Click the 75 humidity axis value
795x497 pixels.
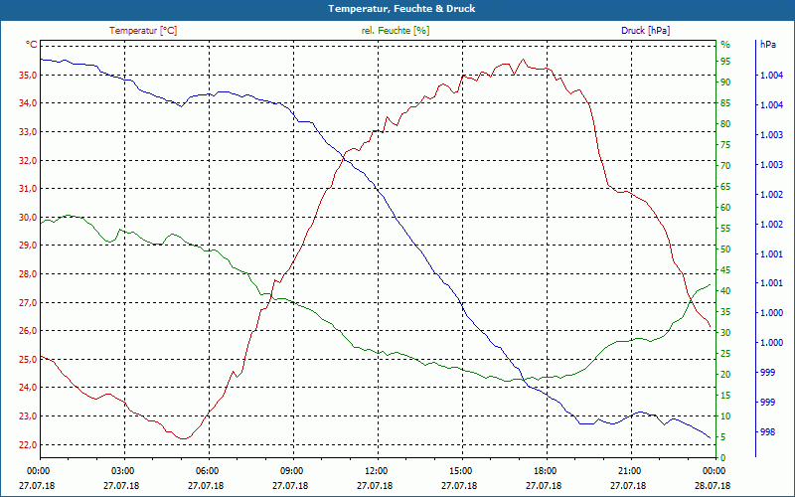(725, 145)
